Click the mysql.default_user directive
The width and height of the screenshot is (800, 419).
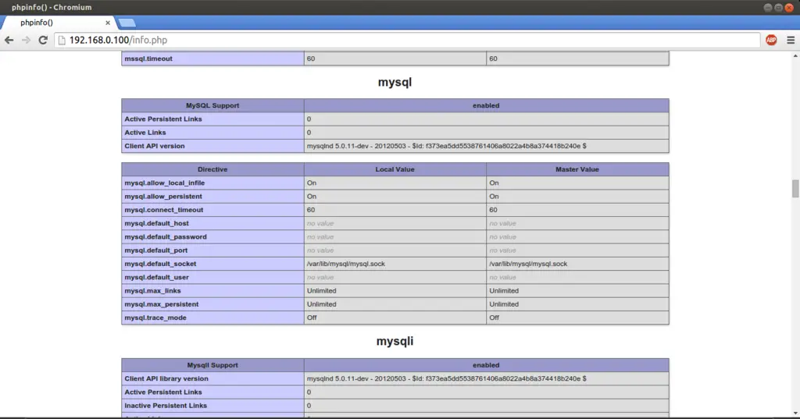click(x=156, y=277)
